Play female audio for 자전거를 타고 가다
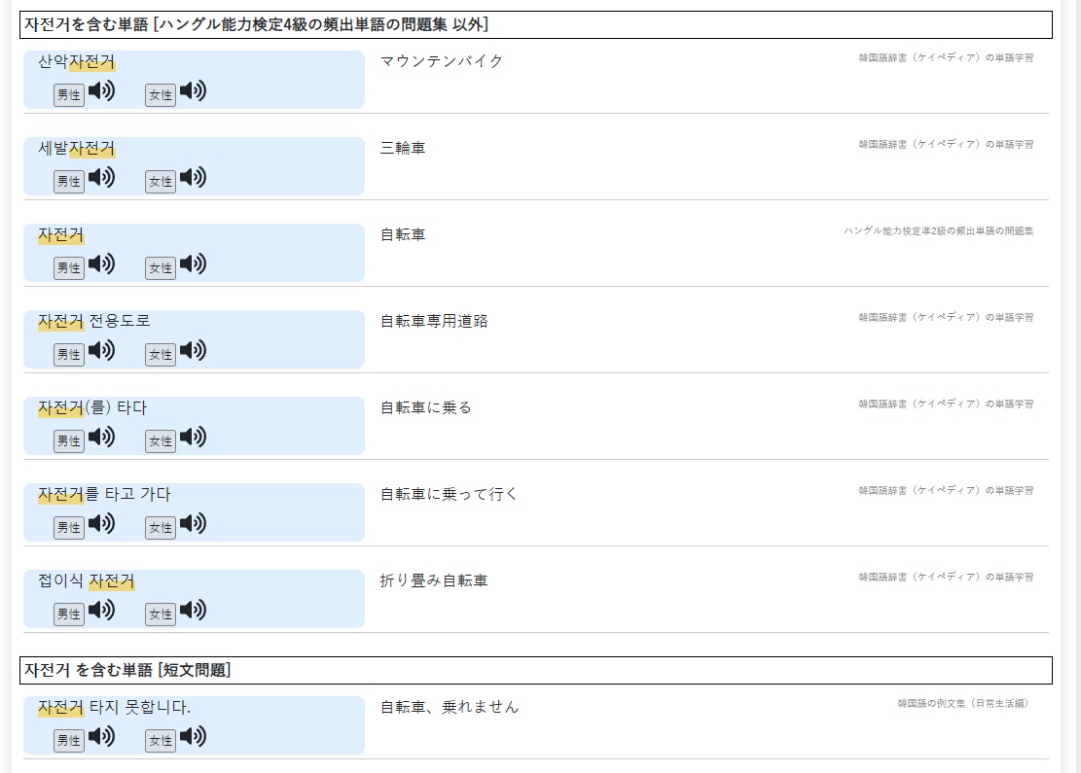The image size is (1081, 773). (x=193, y=523)
